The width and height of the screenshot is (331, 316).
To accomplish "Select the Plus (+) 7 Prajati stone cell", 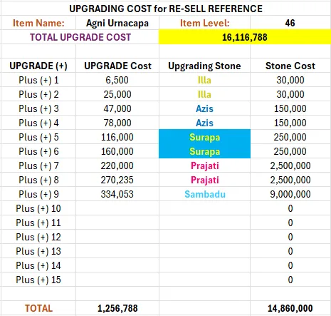I will click(x=204, y=165).
